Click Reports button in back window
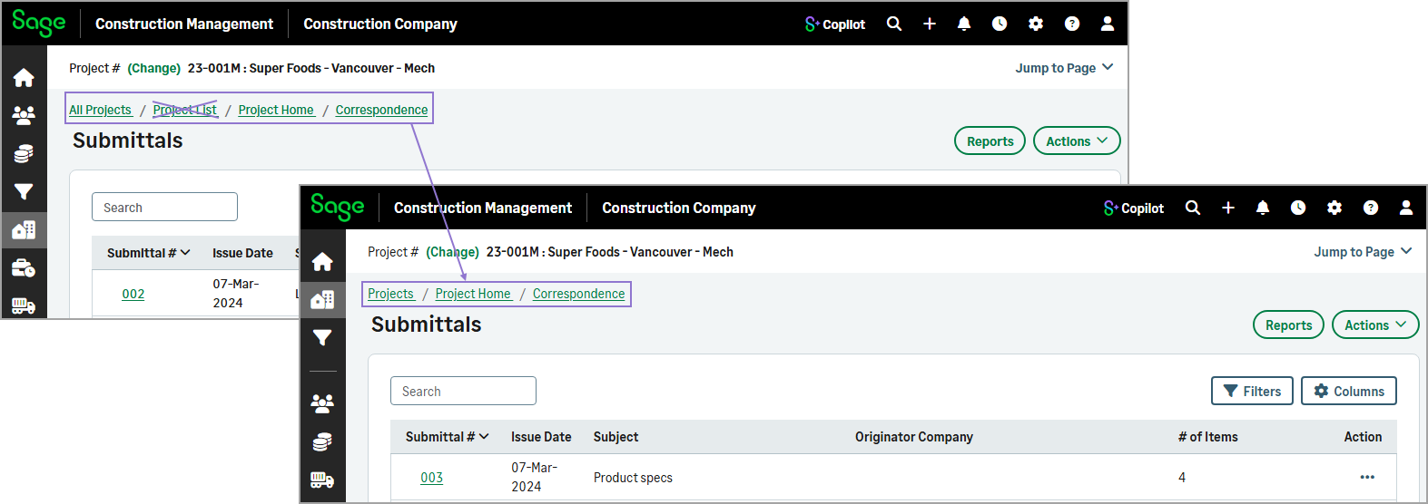The image size is (1428, 504). pos(990,141)
